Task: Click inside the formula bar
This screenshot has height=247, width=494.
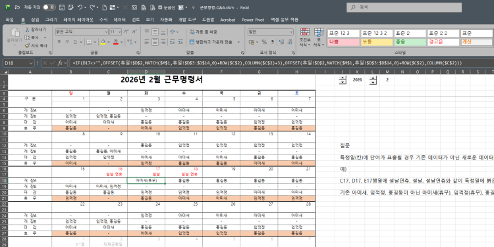Action: point(281,63)
